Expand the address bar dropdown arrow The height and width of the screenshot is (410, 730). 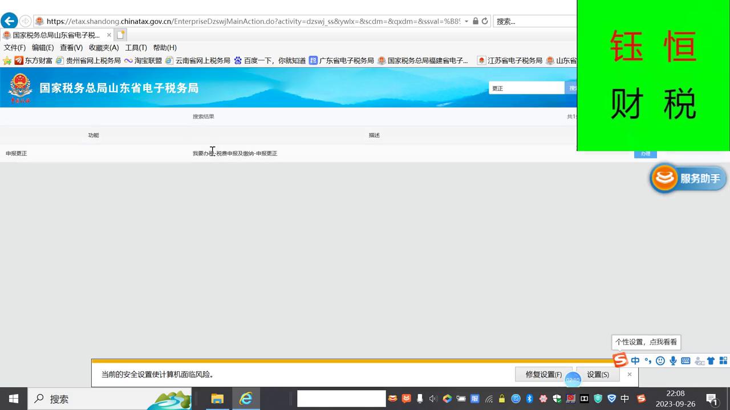point(467,21)
